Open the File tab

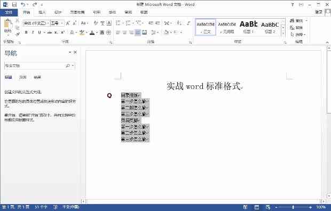(9, 12)
